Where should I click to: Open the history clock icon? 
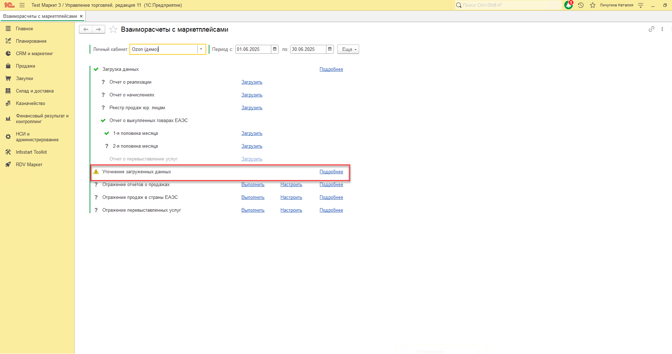(x=581, y=5)
